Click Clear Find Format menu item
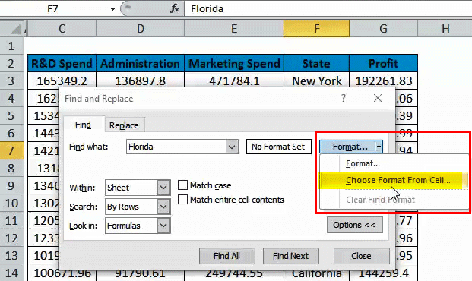Viewport: 472px width, 281px height. pos(394,200)
